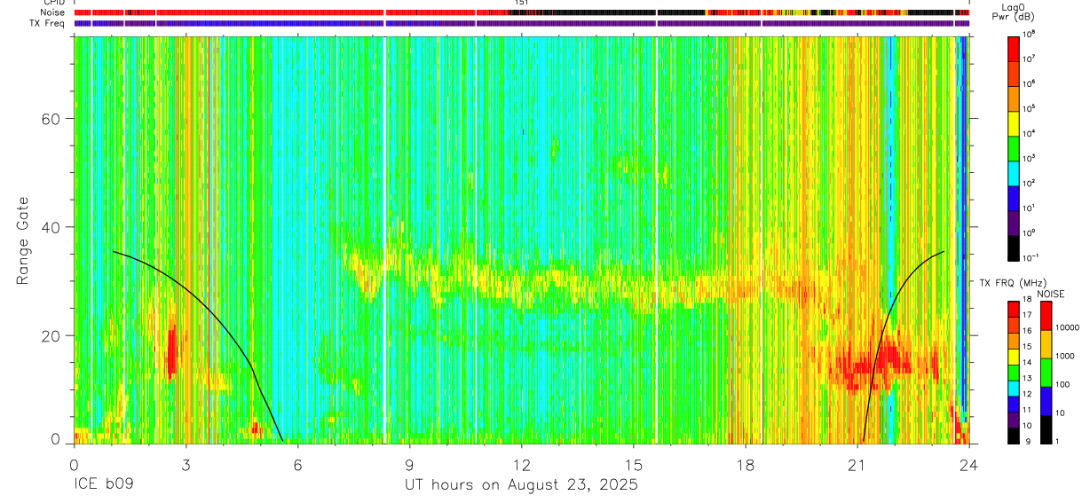Click x-axis tick label "21"

[857, 466]
